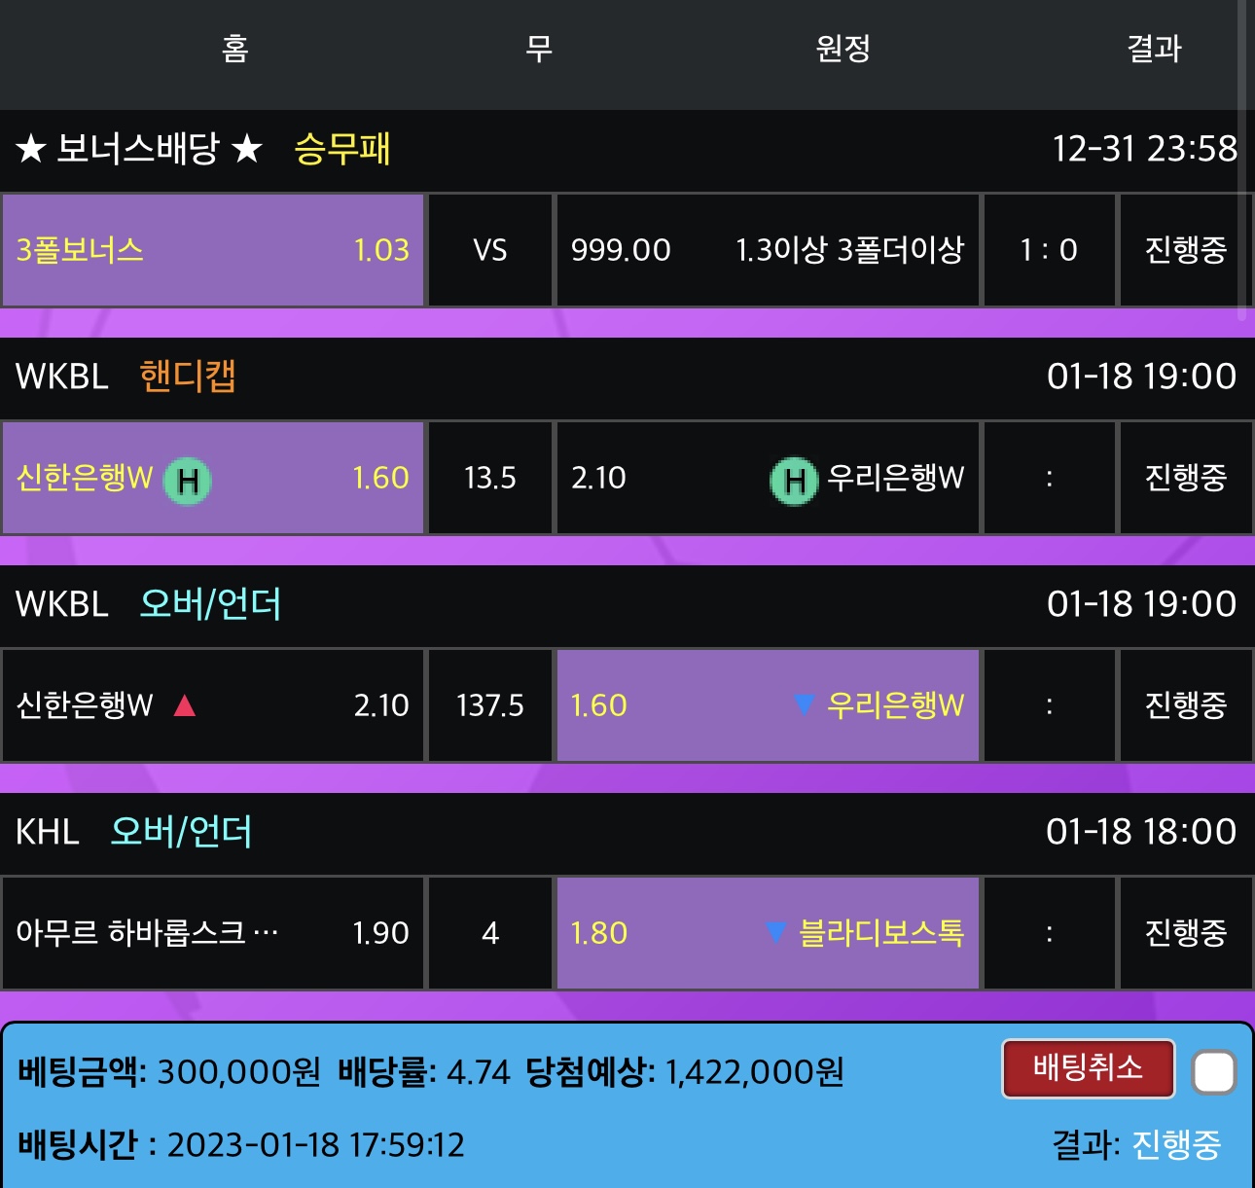This screenshot has width=1255, height=1188.
Task: Click the star icon before 보너스배당
Action: 31,149
